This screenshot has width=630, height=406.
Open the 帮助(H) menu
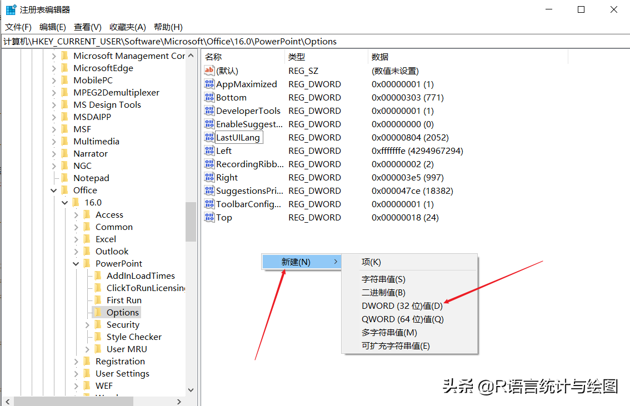(168, 27)
